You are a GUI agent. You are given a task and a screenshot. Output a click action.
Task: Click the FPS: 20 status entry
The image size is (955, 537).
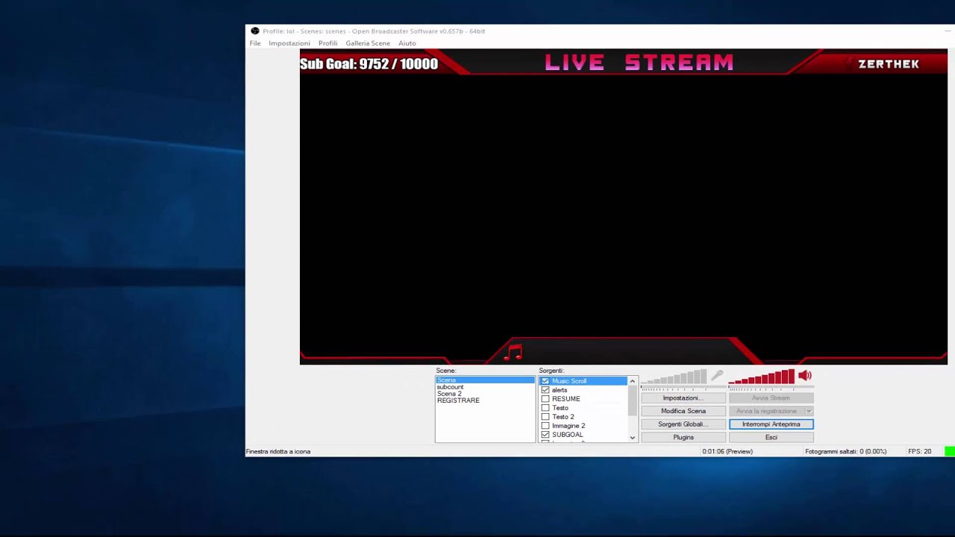tap(919, 451)
